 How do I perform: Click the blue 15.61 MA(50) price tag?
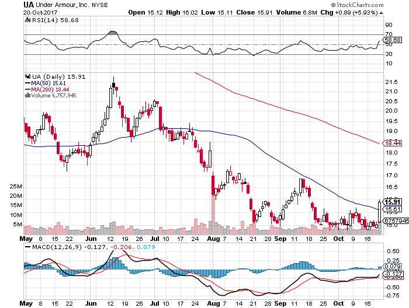391,209
